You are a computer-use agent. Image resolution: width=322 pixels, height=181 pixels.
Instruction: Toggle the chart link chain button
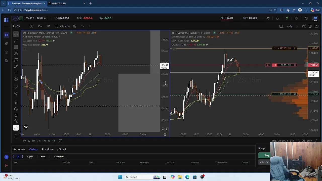pyautogui.click(x=16, y=128)
